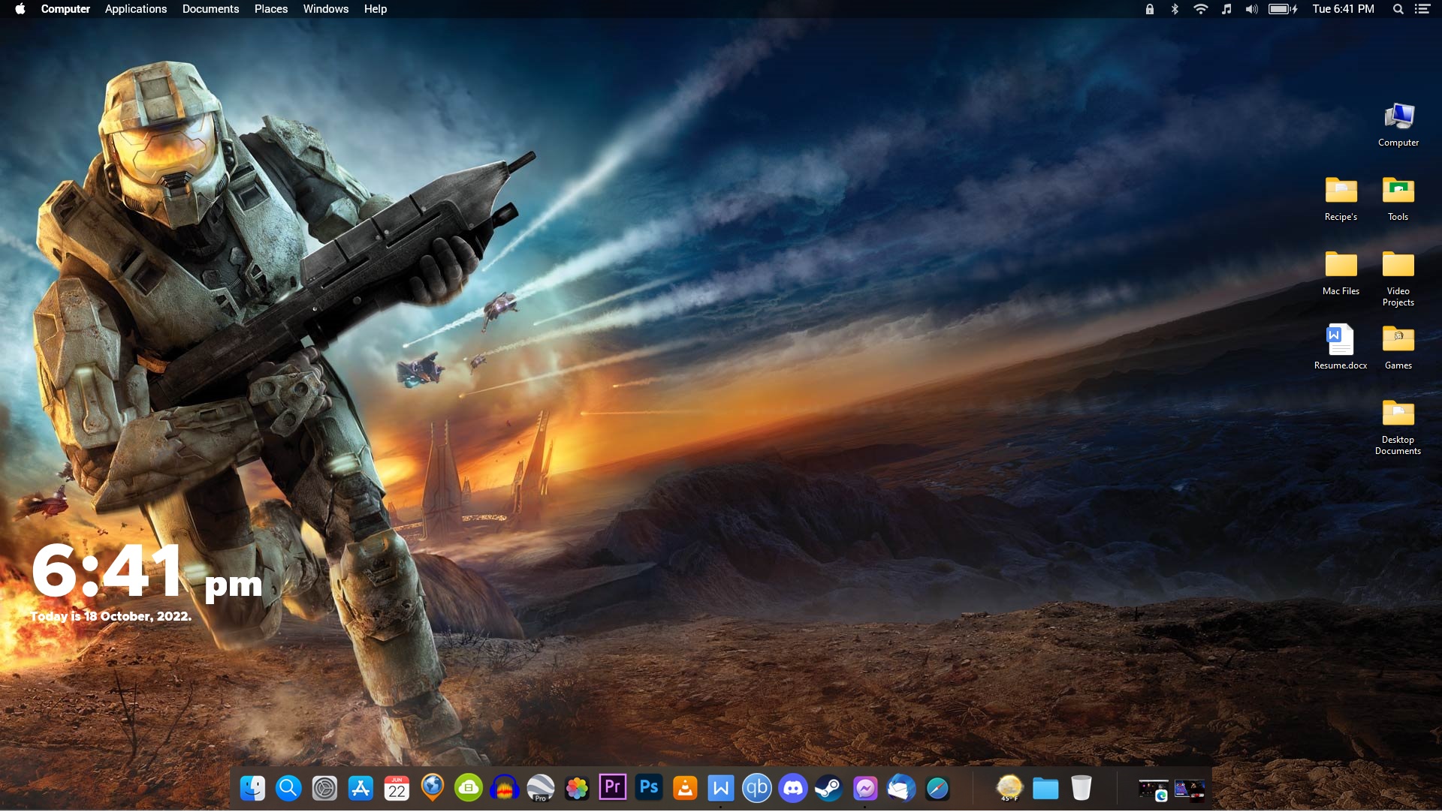
Task: Open Calendar showing date 22
Action: (397, 788)
